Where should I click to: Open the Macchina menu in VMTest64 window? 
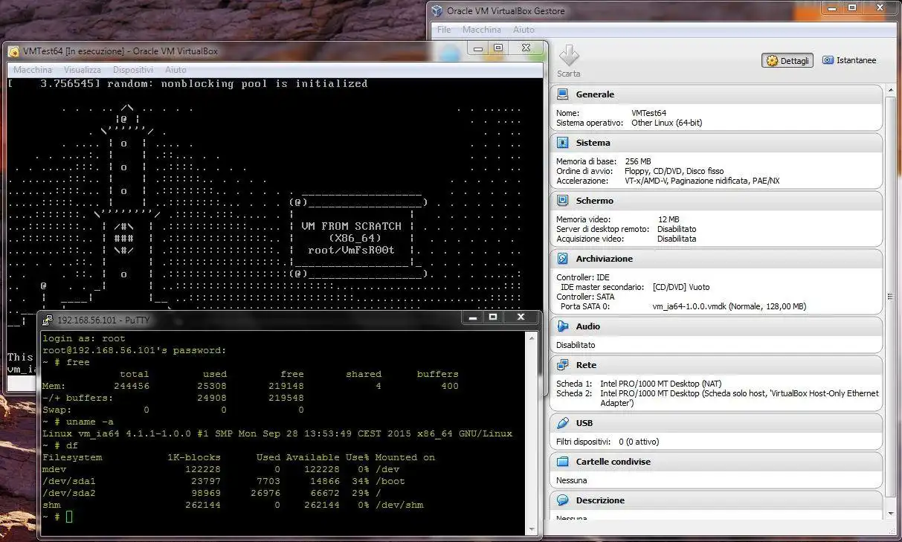pyautogui.click(x=33, y=70)
